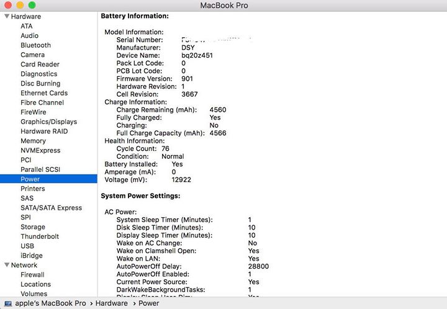The width and height of the screenshot is (447, 309).
Task: Click apple's MacBook Pro in path bar
Action: tap(50, 303)
